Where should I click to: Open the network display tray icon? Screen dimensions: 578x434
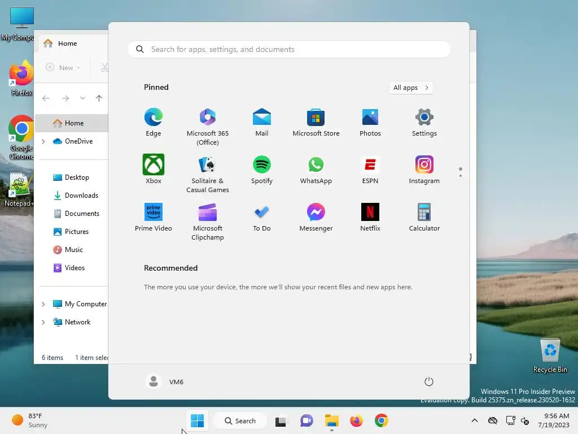510,420
